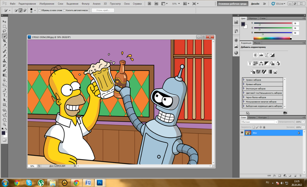Add a Levels adjustment
The width and height of the screenshot is (307, 187).
[x=261, y=55]
